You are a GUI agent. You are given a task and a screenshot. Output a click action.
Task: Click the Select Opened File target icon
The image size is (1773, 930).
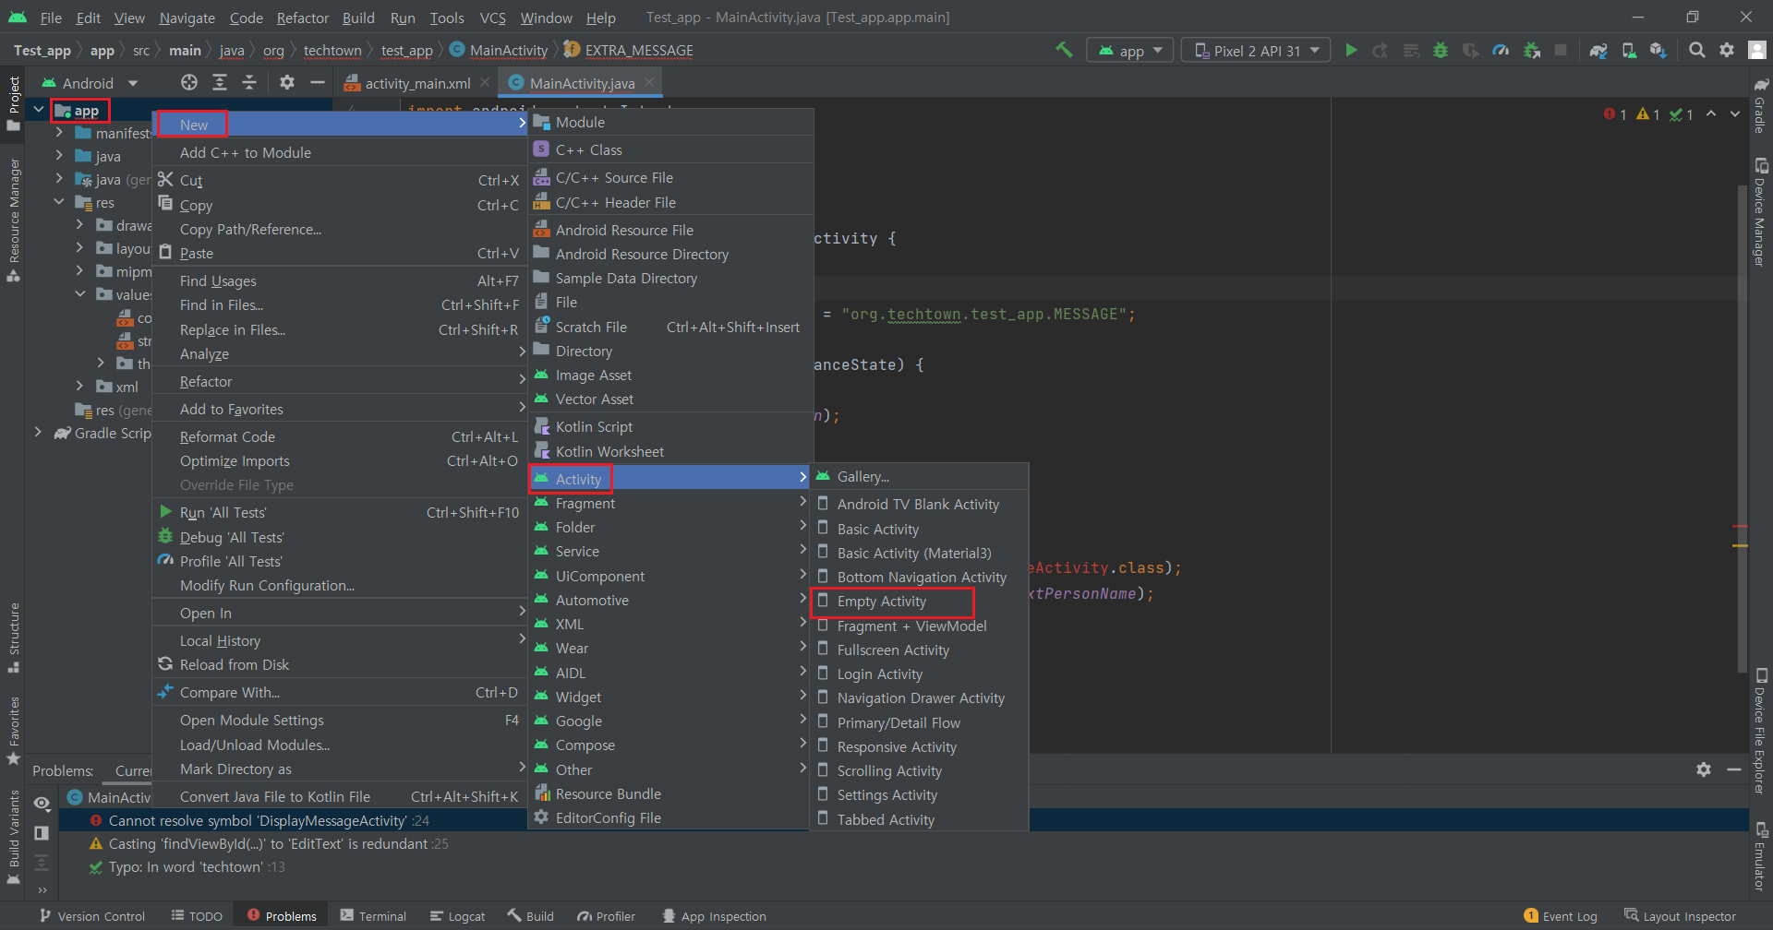(189, 82)
